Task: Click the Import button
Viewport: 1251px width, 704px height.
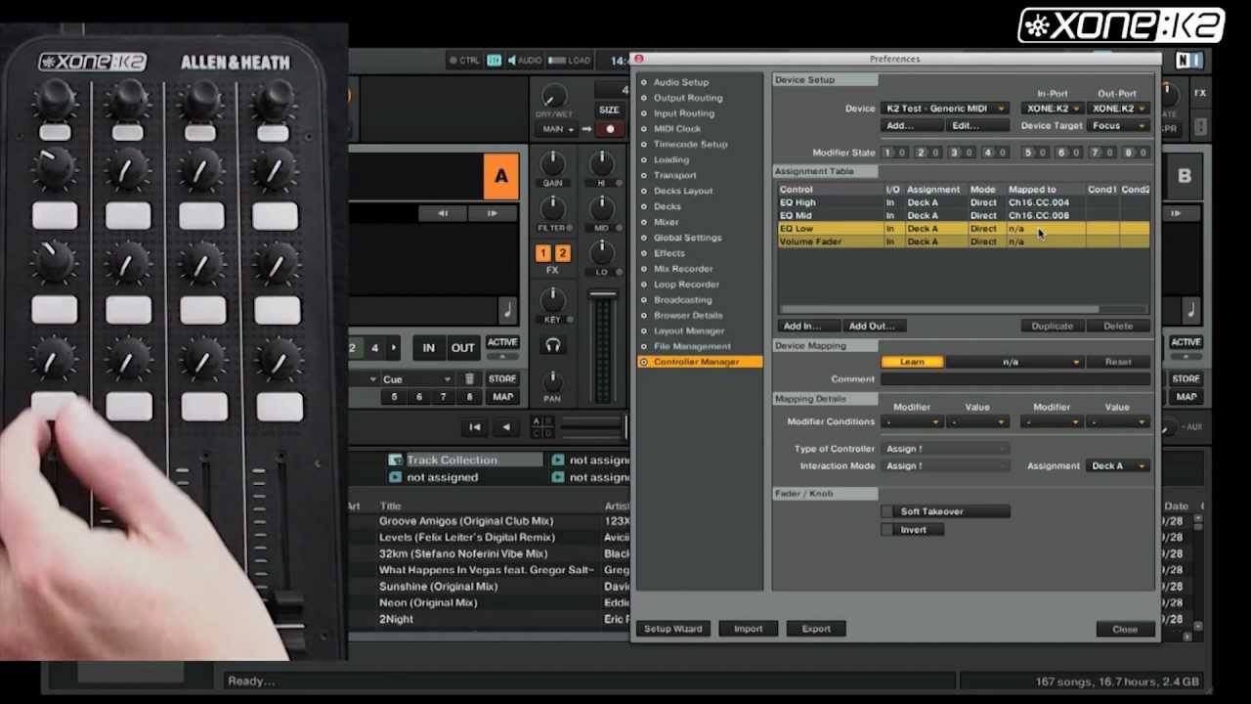Action: click(x=749, y=629)
